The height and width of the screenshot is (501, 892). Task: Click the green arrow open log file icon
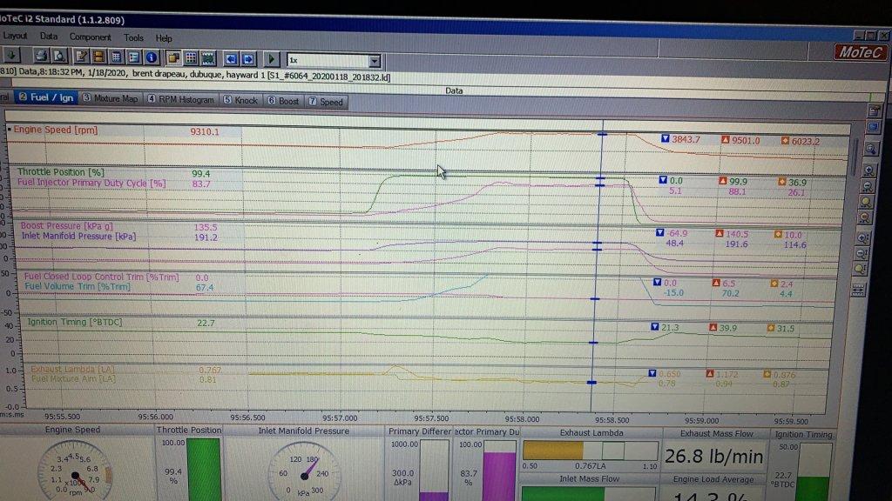[x=11, y=58]
